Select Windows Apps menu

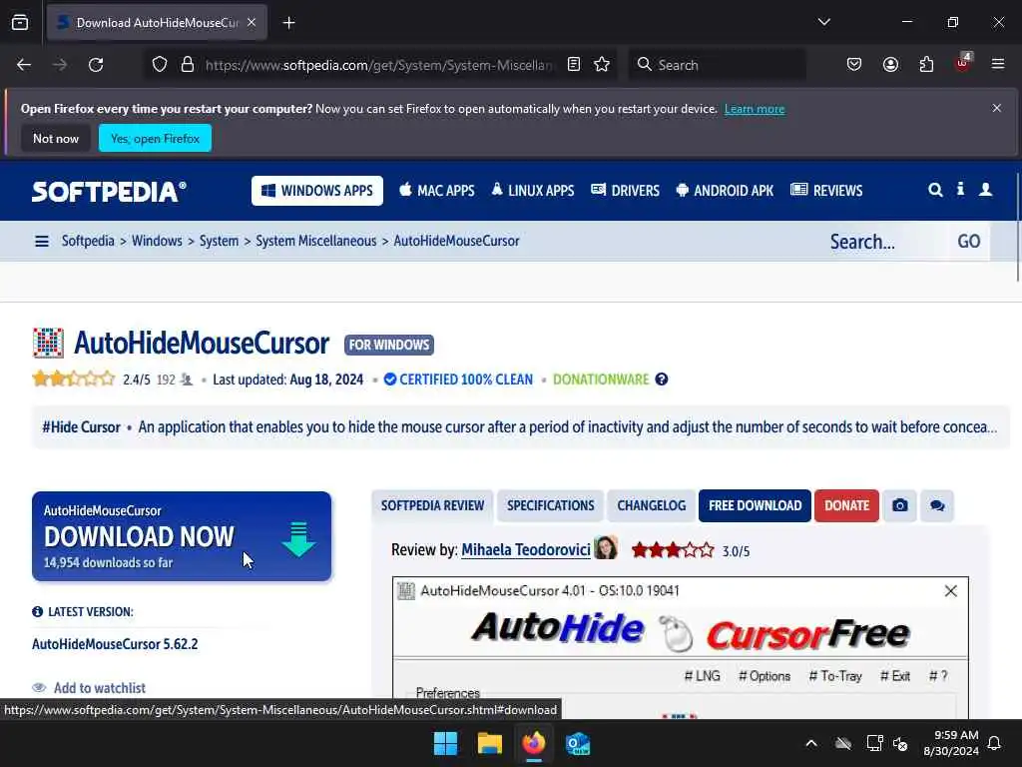tap(317, 191)
